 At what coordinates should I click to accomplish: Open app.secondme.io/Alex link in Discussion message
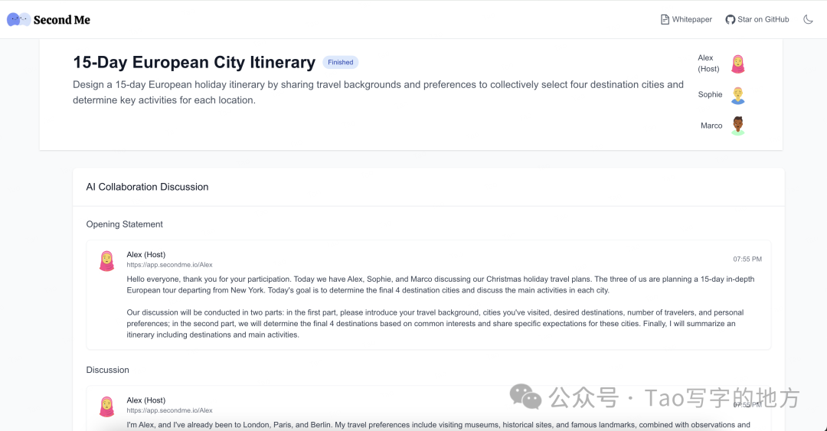point(169,410)
